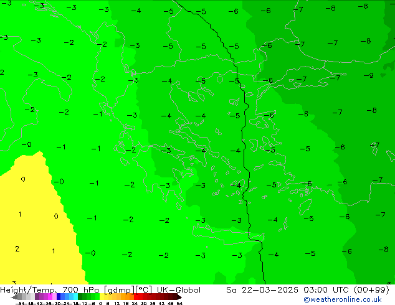Pick the magenta swatch in the colour legend
This screenshot has width=395, height=305.
click(50, 297)
